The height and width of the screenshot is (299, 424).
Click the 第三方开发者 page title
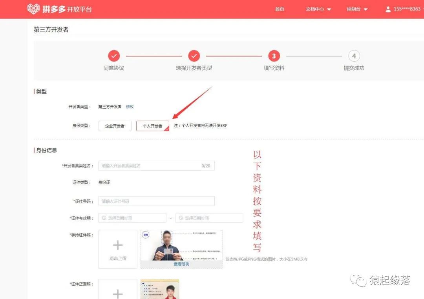51,29
